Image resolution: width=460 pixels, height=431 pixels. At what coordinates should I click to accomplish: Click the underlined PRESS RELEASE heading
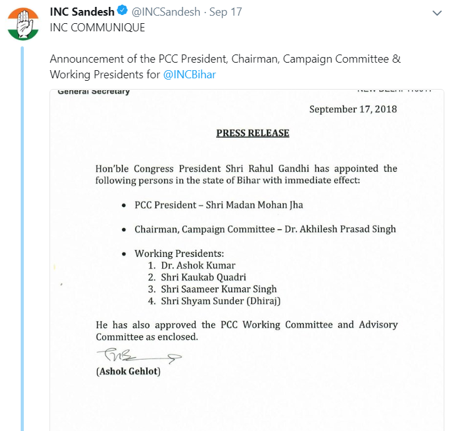pyautogui.click(x=253, y=133)
